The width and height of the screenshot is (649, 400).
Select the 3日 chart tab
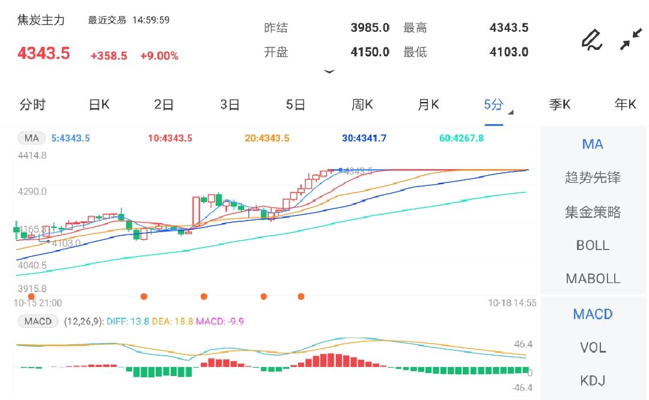click(230, 104)
